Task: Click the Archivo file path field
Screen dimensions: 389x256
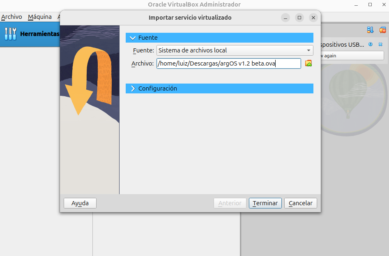Action: click(228, 63)
